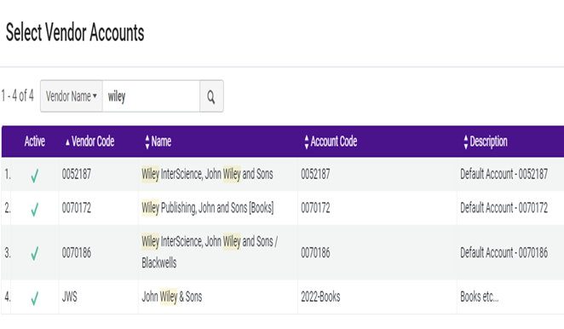The width and height of the screenshot is (564, 329).
Task: Click the Select Vendor Accounts heading
Action: (75, 32)
